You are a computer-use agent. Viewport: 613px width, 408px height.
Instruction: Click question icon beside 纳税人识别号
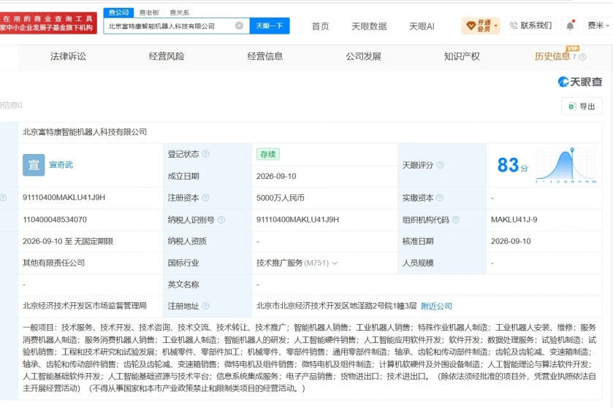click(221, 220)
